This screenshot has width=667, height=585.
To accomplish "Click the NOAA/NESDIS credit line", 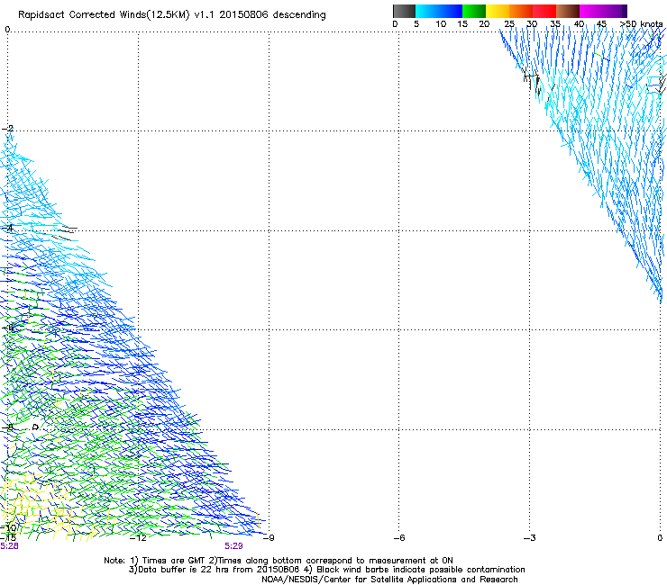I will (x=389, y=580).
